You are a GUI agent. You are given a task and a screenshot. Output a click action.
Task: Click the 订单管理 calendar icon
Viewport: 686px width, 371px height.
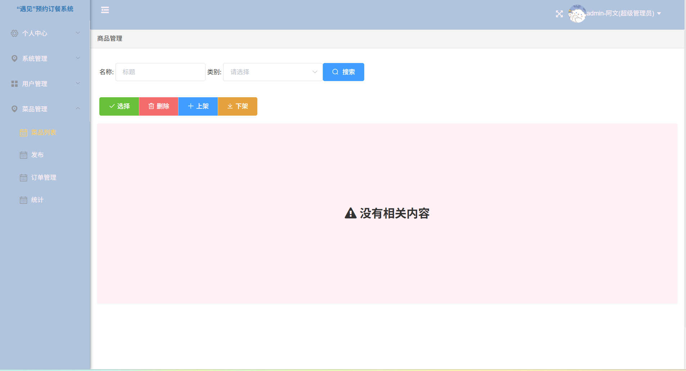coord(23,178)
